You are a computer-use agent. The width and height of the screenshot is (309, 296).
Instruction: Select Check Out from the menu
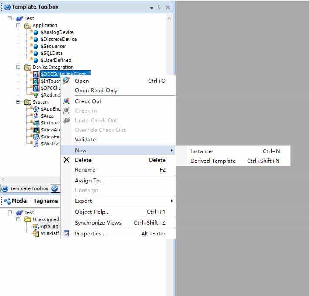click(x=119, y=101)
